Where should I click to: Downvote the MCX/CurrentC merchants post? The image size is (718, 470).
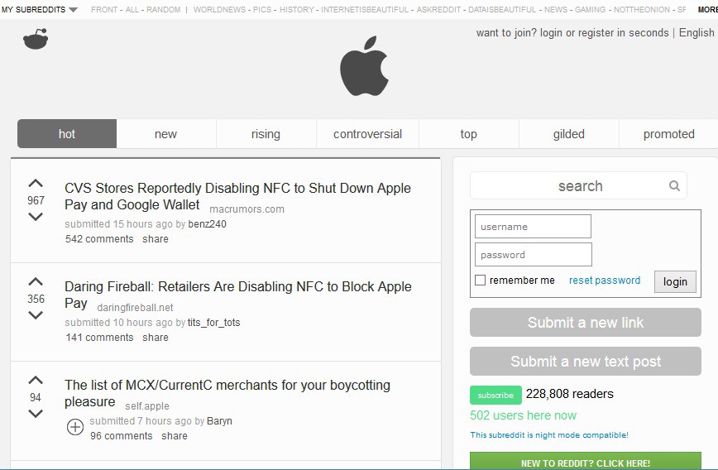coord(36,414)
